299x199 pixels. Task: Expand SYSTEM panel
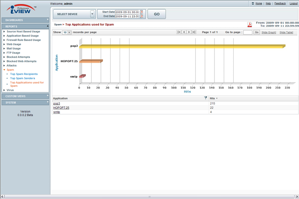click(x=25, y=103)
